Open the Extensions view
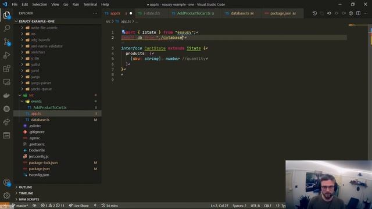The image size is (372, 209). coord(6,69)
